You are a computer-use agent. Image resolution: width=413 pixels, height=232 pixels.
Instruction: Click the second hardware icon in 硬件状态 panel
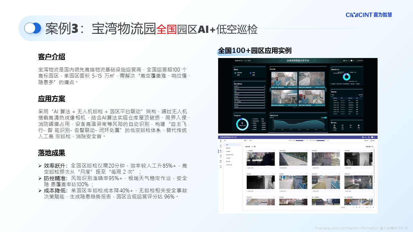(342, 125)
